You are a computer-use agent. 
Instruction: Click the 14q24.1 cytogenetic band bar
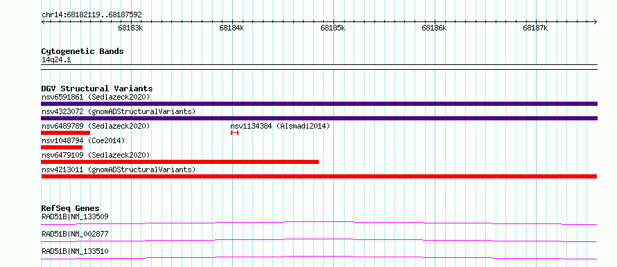pos(319,67)
